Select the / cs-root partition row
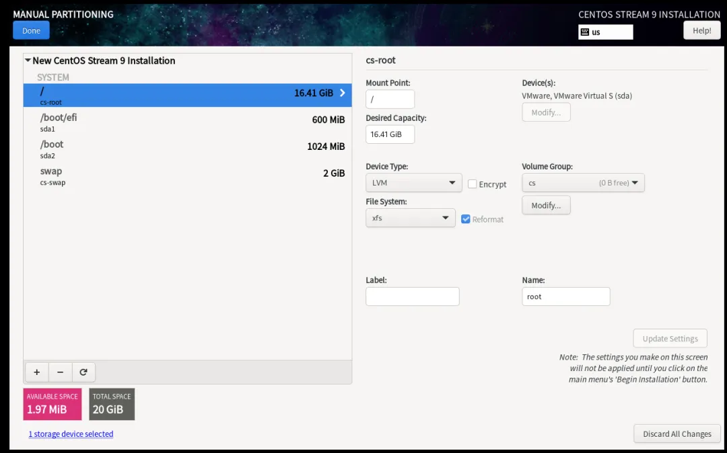The width and height of the screenshot is (727, 453). tap(187, 95)
